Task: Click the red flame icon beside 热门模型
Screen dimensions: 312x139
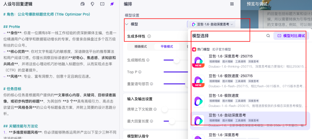Action: click(x=194, y=49)
